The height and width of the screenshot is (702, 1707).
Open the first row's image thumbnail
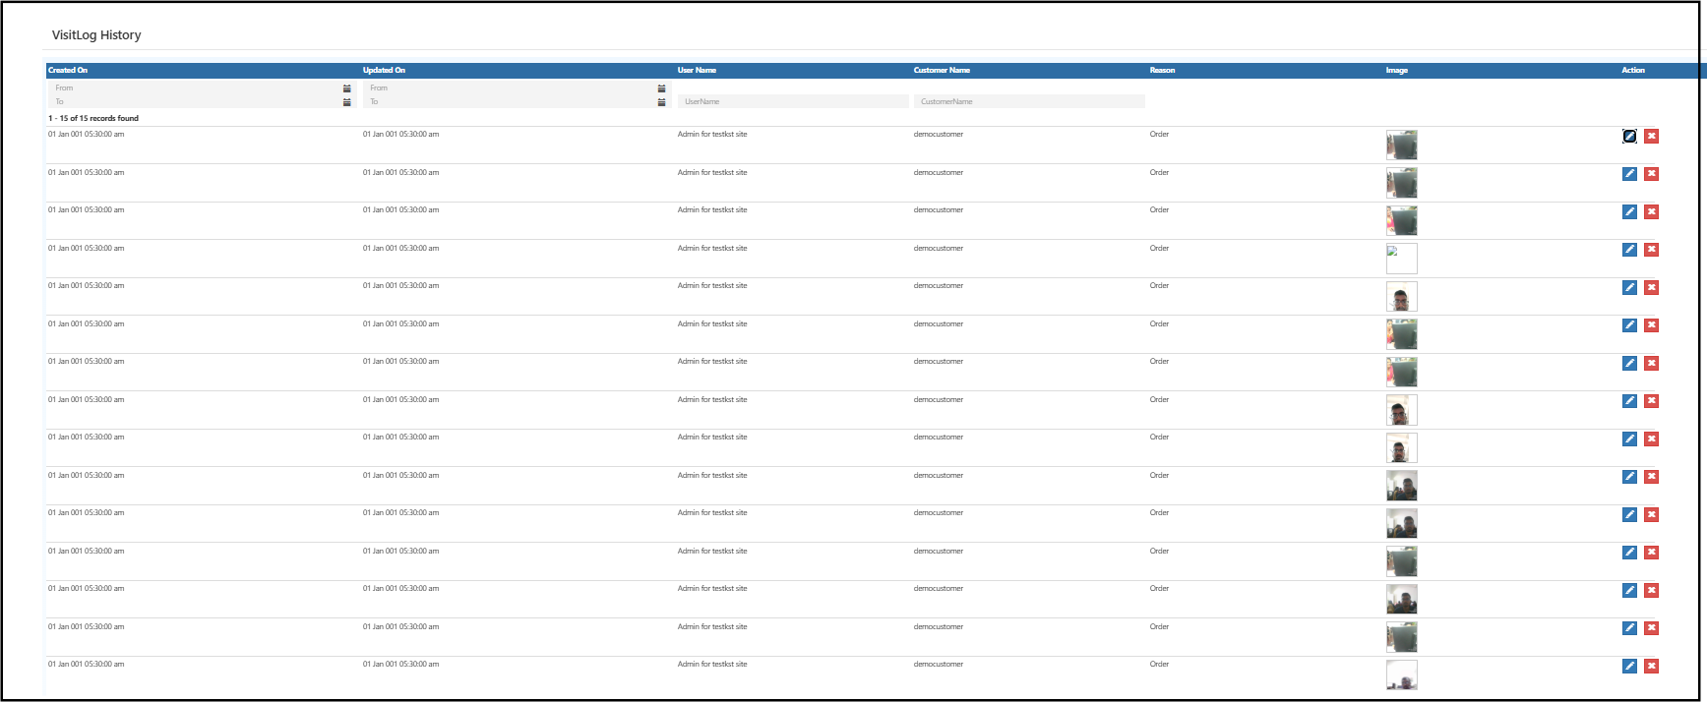[1401, 146]
